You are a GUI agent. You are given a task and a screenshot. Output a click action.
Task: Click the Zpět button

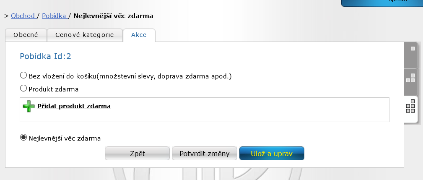pos(138,154)
